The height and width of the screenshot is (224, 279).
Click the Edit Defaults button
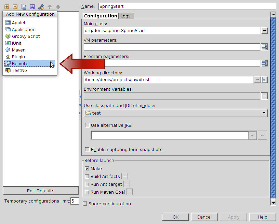coord(41,191)
